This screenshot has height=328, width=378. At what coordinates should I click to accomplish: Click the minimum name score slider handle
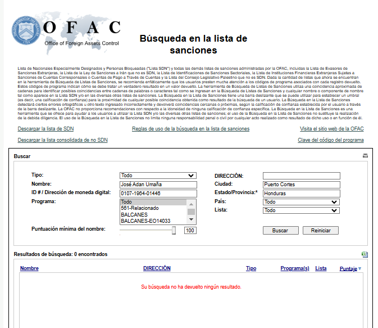(174, 230)
